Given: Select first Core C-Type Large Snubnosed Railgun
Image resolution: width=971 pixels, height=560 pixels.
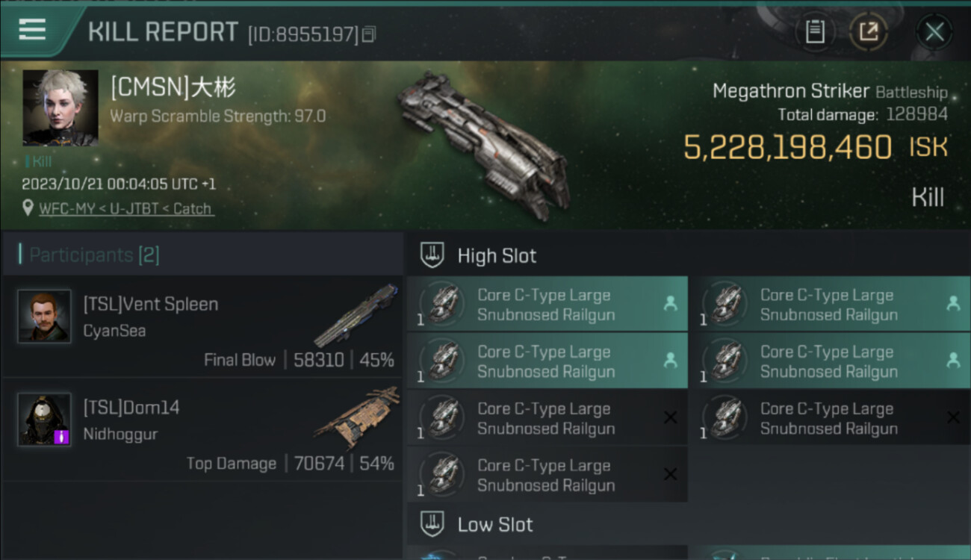Looking at the screenshot, I should pos(547,305).
